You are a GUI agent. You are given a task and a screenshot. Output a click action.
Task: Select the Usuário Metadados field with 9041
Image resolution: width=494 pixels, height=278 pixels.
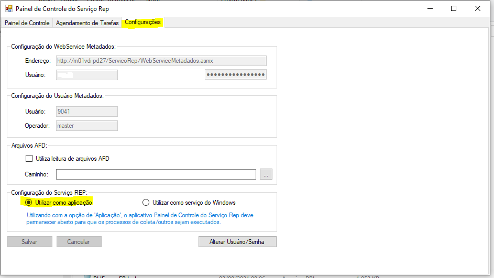[x=86, y=112]
